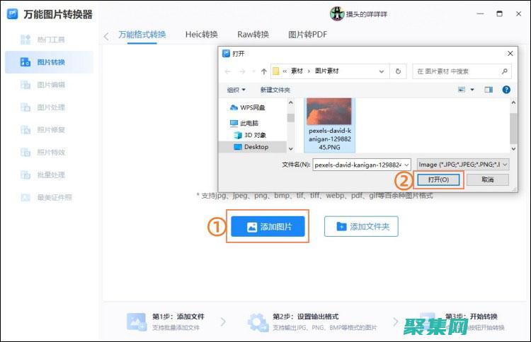Expand the address path dropdown
531x342 pixels.
click(382, 71)
